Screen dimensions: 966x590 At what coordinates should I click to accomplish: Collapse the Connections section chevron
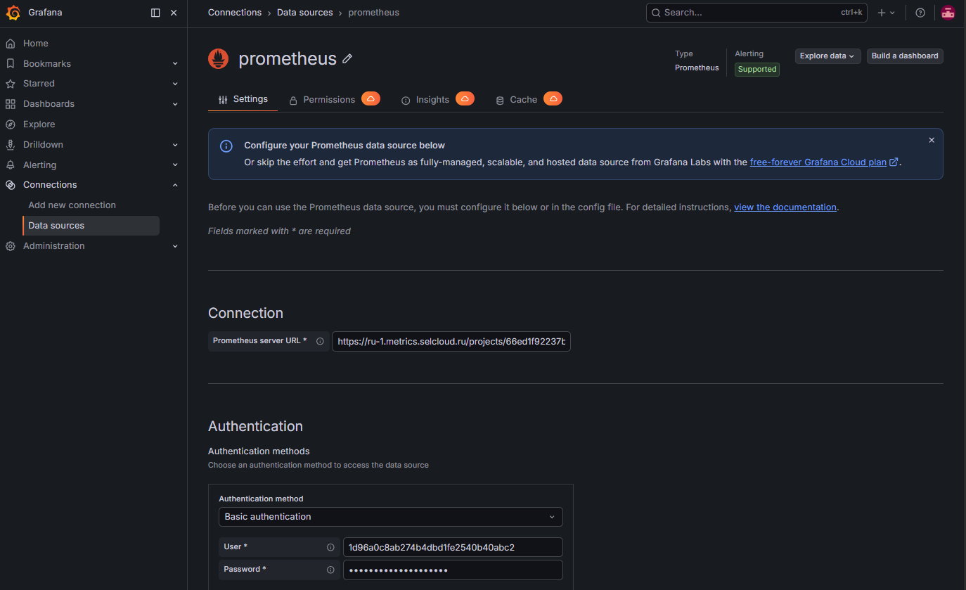[x=175, y=185]
